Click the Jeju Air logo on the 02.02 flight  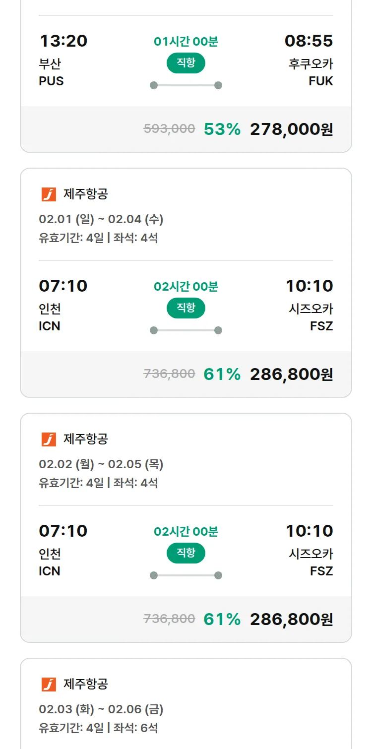point(49,439)
